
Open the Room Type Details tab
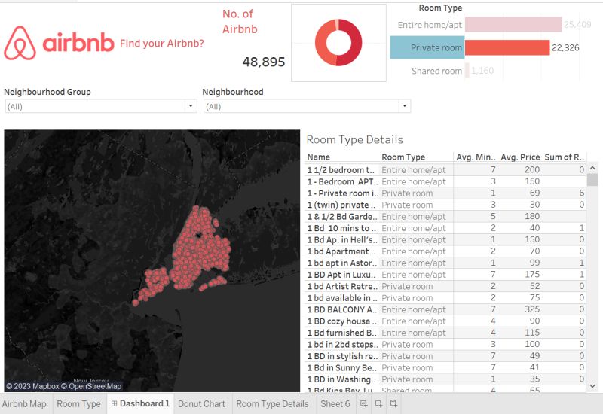click(272, 404)
